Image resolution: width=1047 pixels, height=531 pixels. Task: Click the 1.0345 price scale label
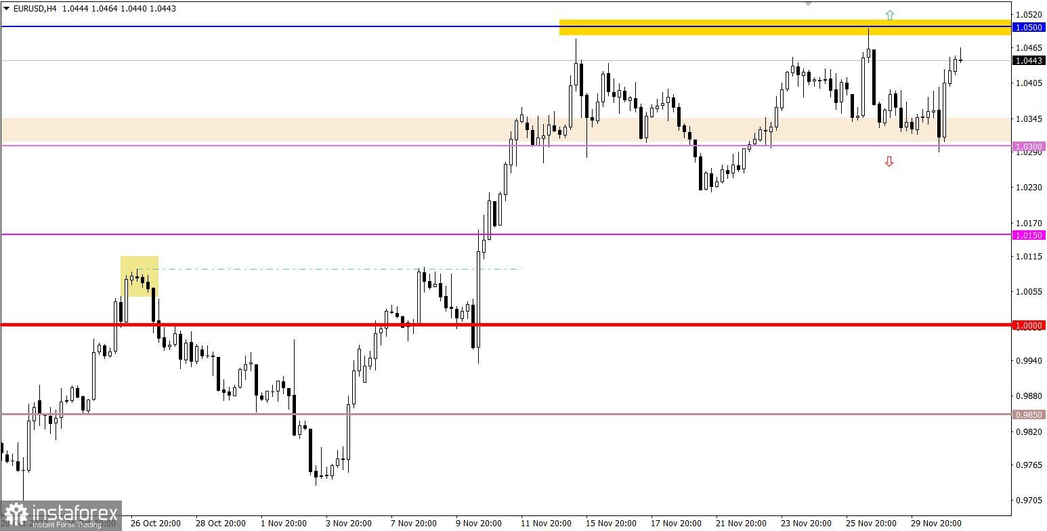pos(1029,119)
